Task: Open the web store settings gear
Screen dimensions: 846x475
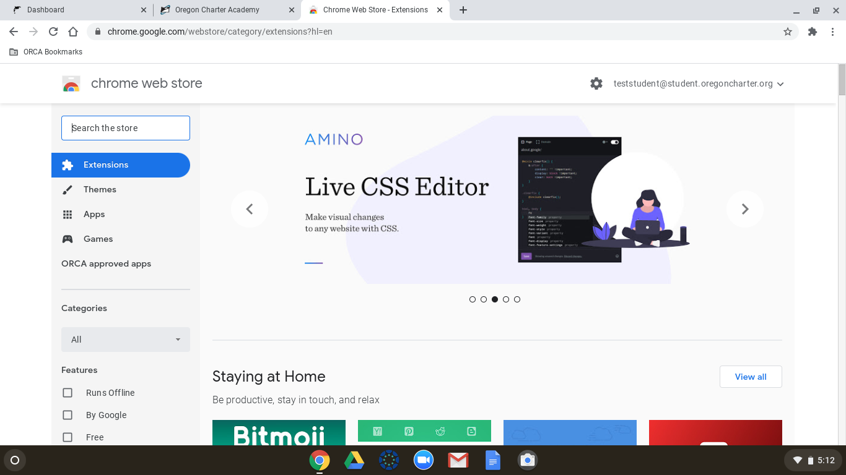Action: (596, 83)
